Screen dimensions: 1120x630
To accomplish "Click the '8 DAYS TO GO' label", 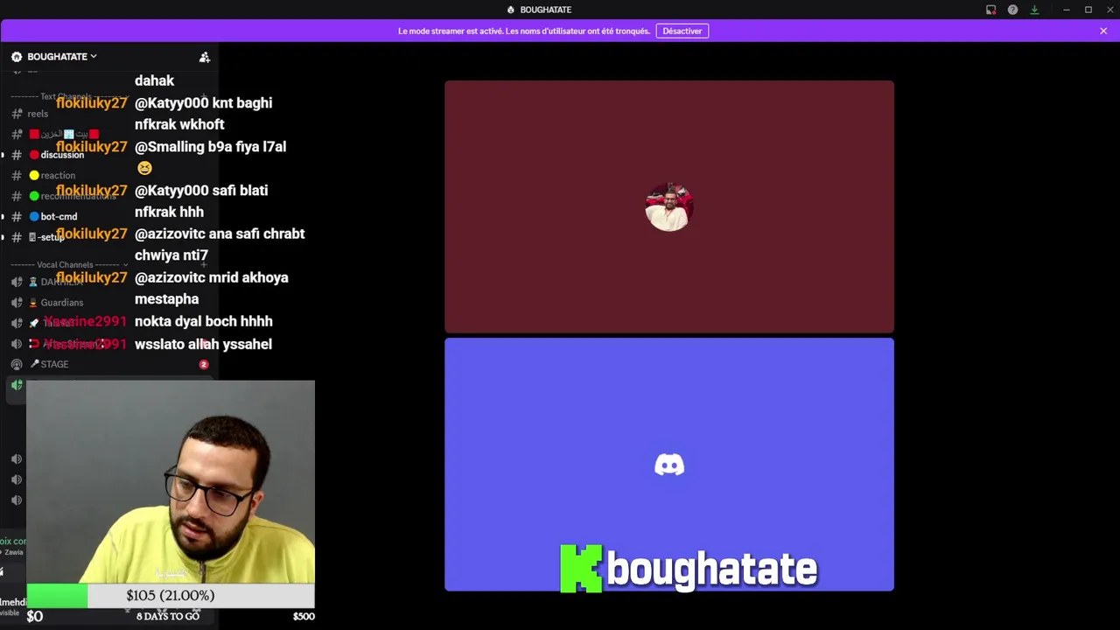I will point(168,616).
